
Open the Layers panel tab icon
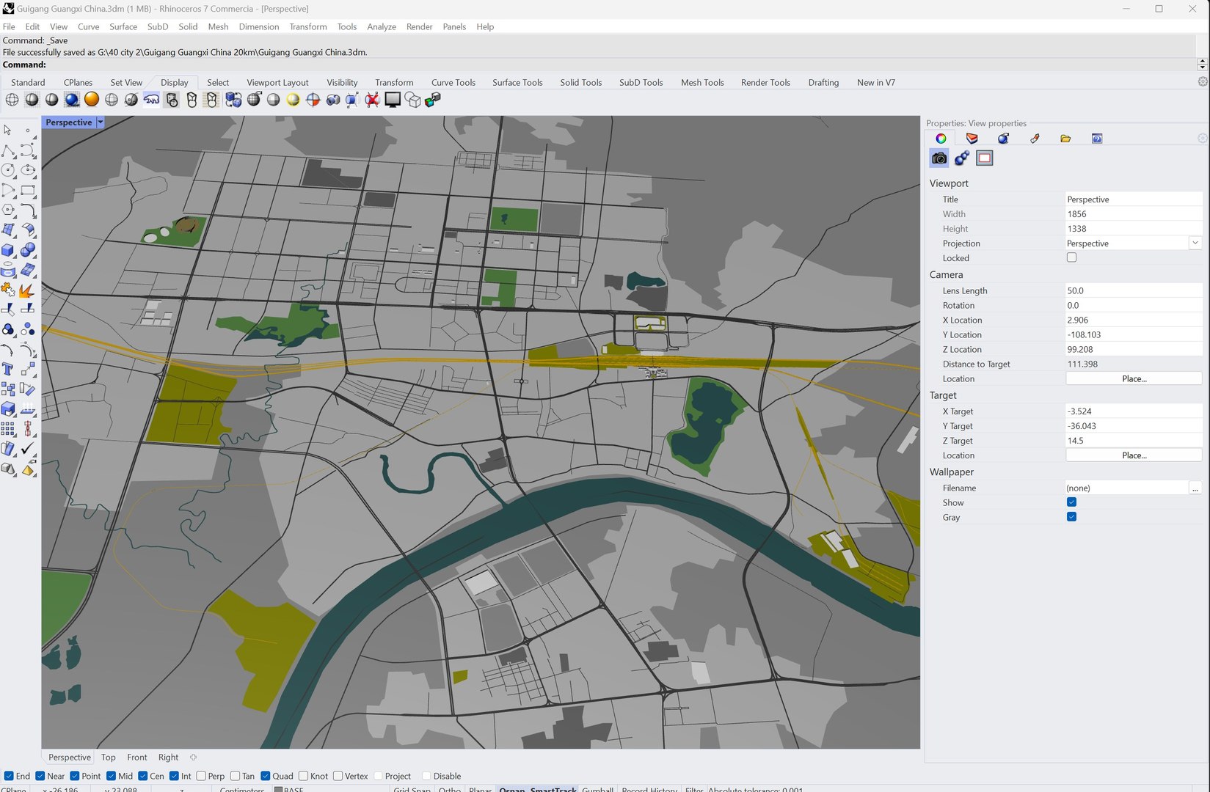972,139
